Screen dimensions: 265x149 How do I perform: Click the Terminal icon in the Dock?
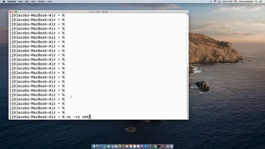coord(159,146)
